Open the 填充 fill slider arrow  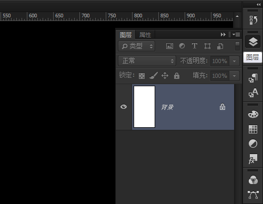234,76
